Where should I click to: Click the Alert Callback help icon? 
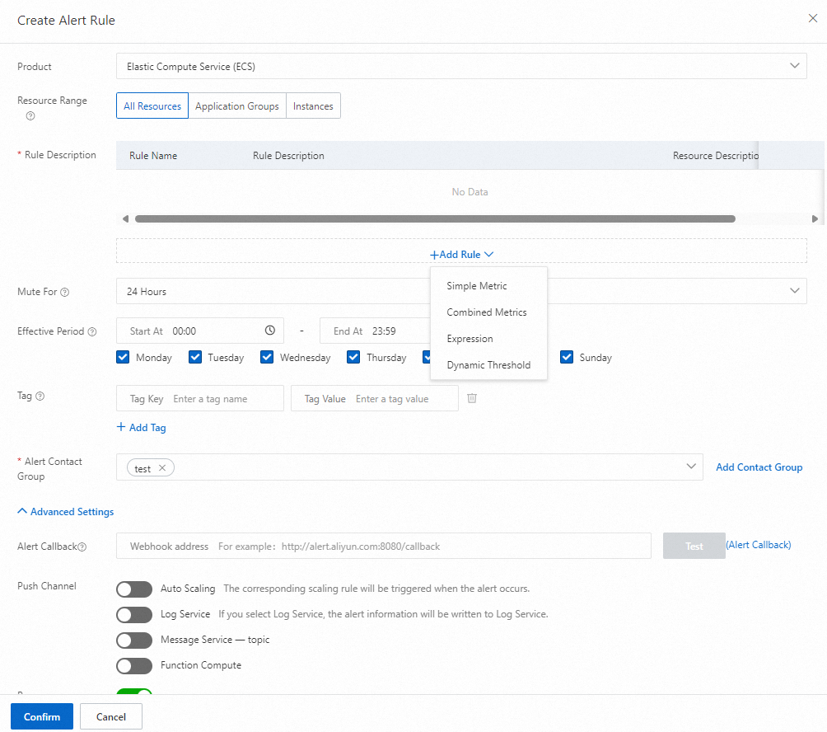click(82, 547)
